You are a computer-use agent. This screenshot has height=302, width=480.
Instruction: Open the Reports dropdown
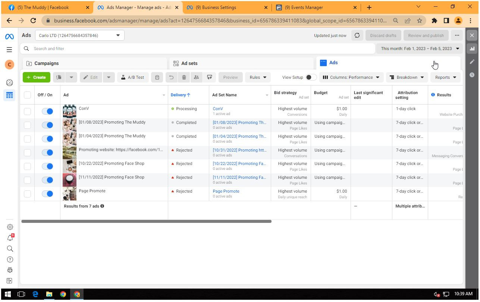[x=446, y=77]
